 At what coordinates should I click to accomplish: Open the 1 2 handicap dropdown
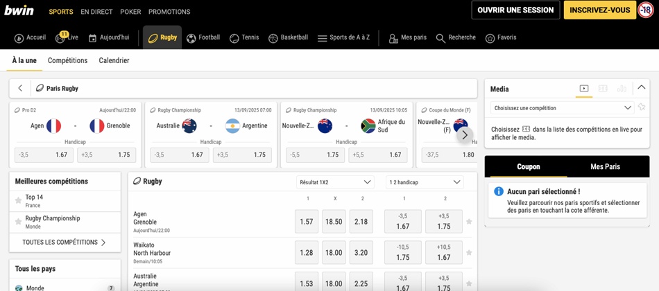(425, 182)
